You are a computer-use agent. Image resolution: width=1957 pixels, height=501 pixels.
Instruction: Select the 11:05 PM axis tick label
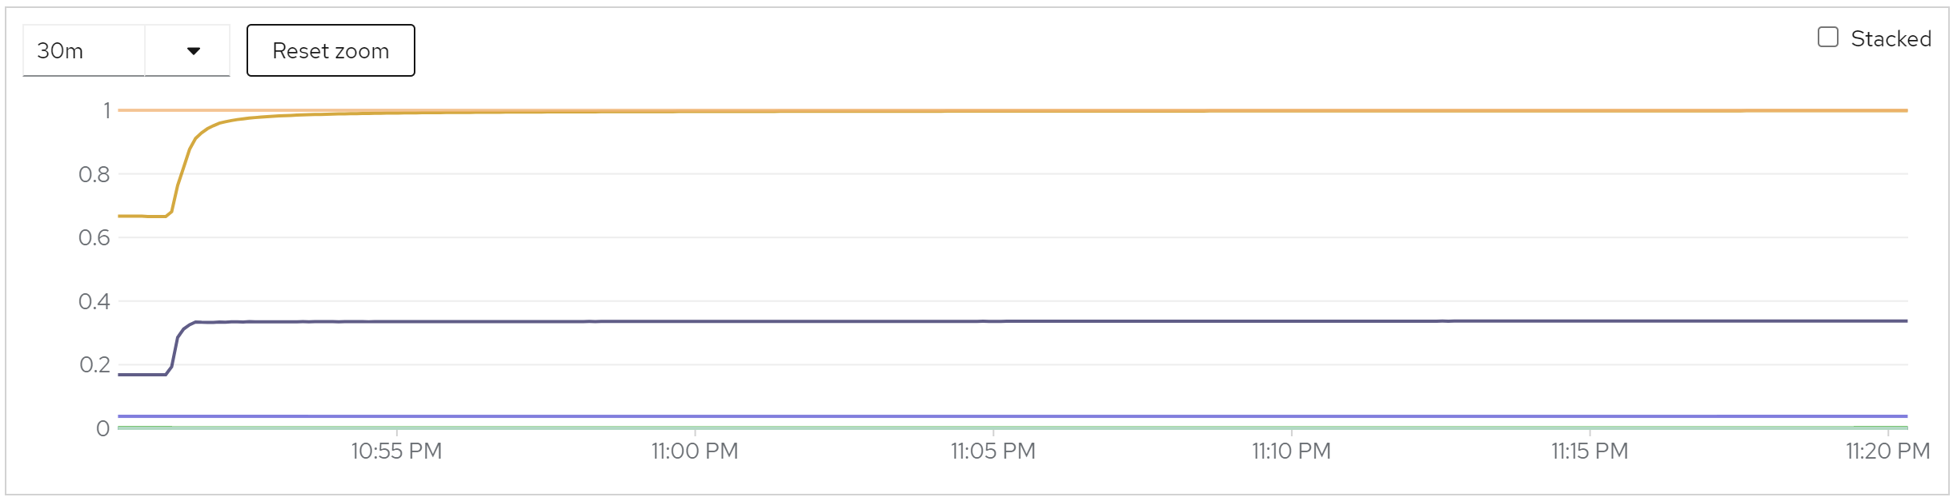click(993, 451)
